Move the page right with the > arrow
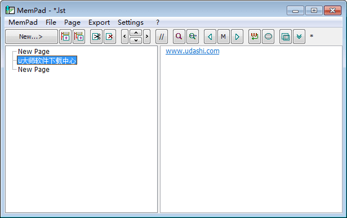Image resolution: width=347 pixels, height=218 pixels. coord(147,37)
